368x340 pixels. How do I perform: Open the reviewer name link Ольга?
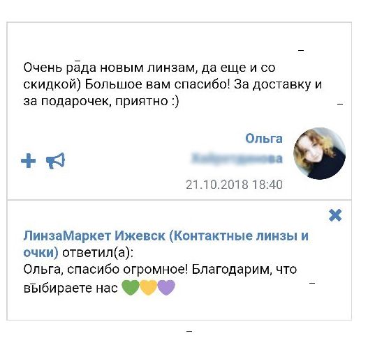click(x=264, y=139)
